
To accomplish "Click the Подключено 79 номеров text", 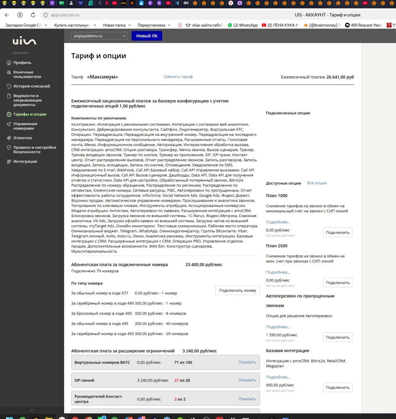I will click(x=95, y=271).
